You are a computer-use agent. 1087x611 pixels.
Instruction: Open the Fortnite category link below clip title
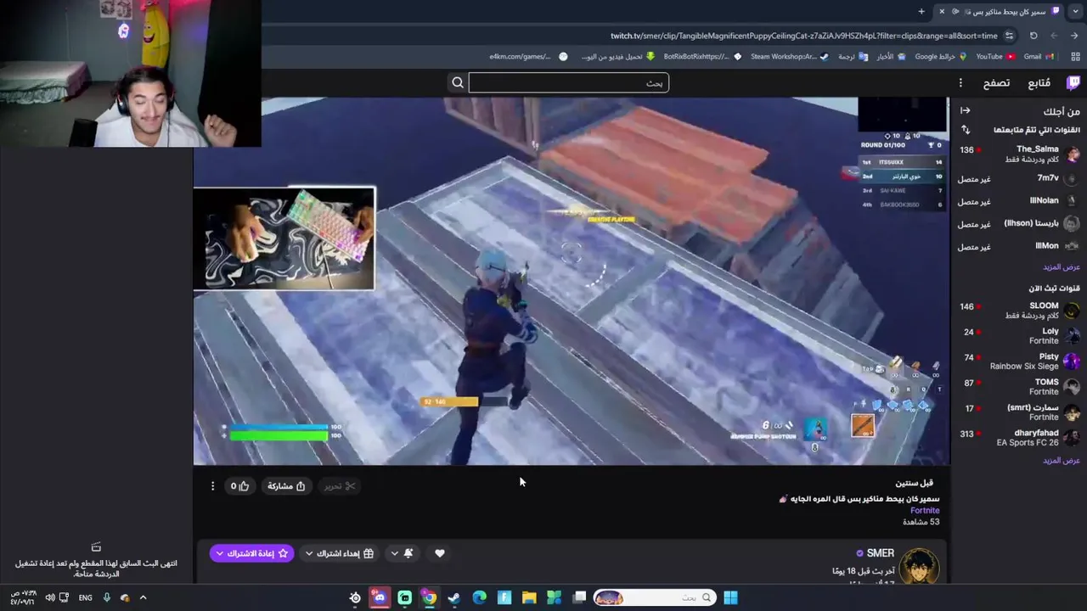(925, 510)
